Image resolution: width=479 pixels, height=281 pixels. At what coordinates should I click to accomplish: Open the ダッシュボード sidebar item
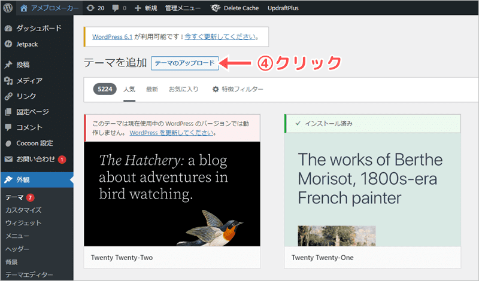pos(37,28)
